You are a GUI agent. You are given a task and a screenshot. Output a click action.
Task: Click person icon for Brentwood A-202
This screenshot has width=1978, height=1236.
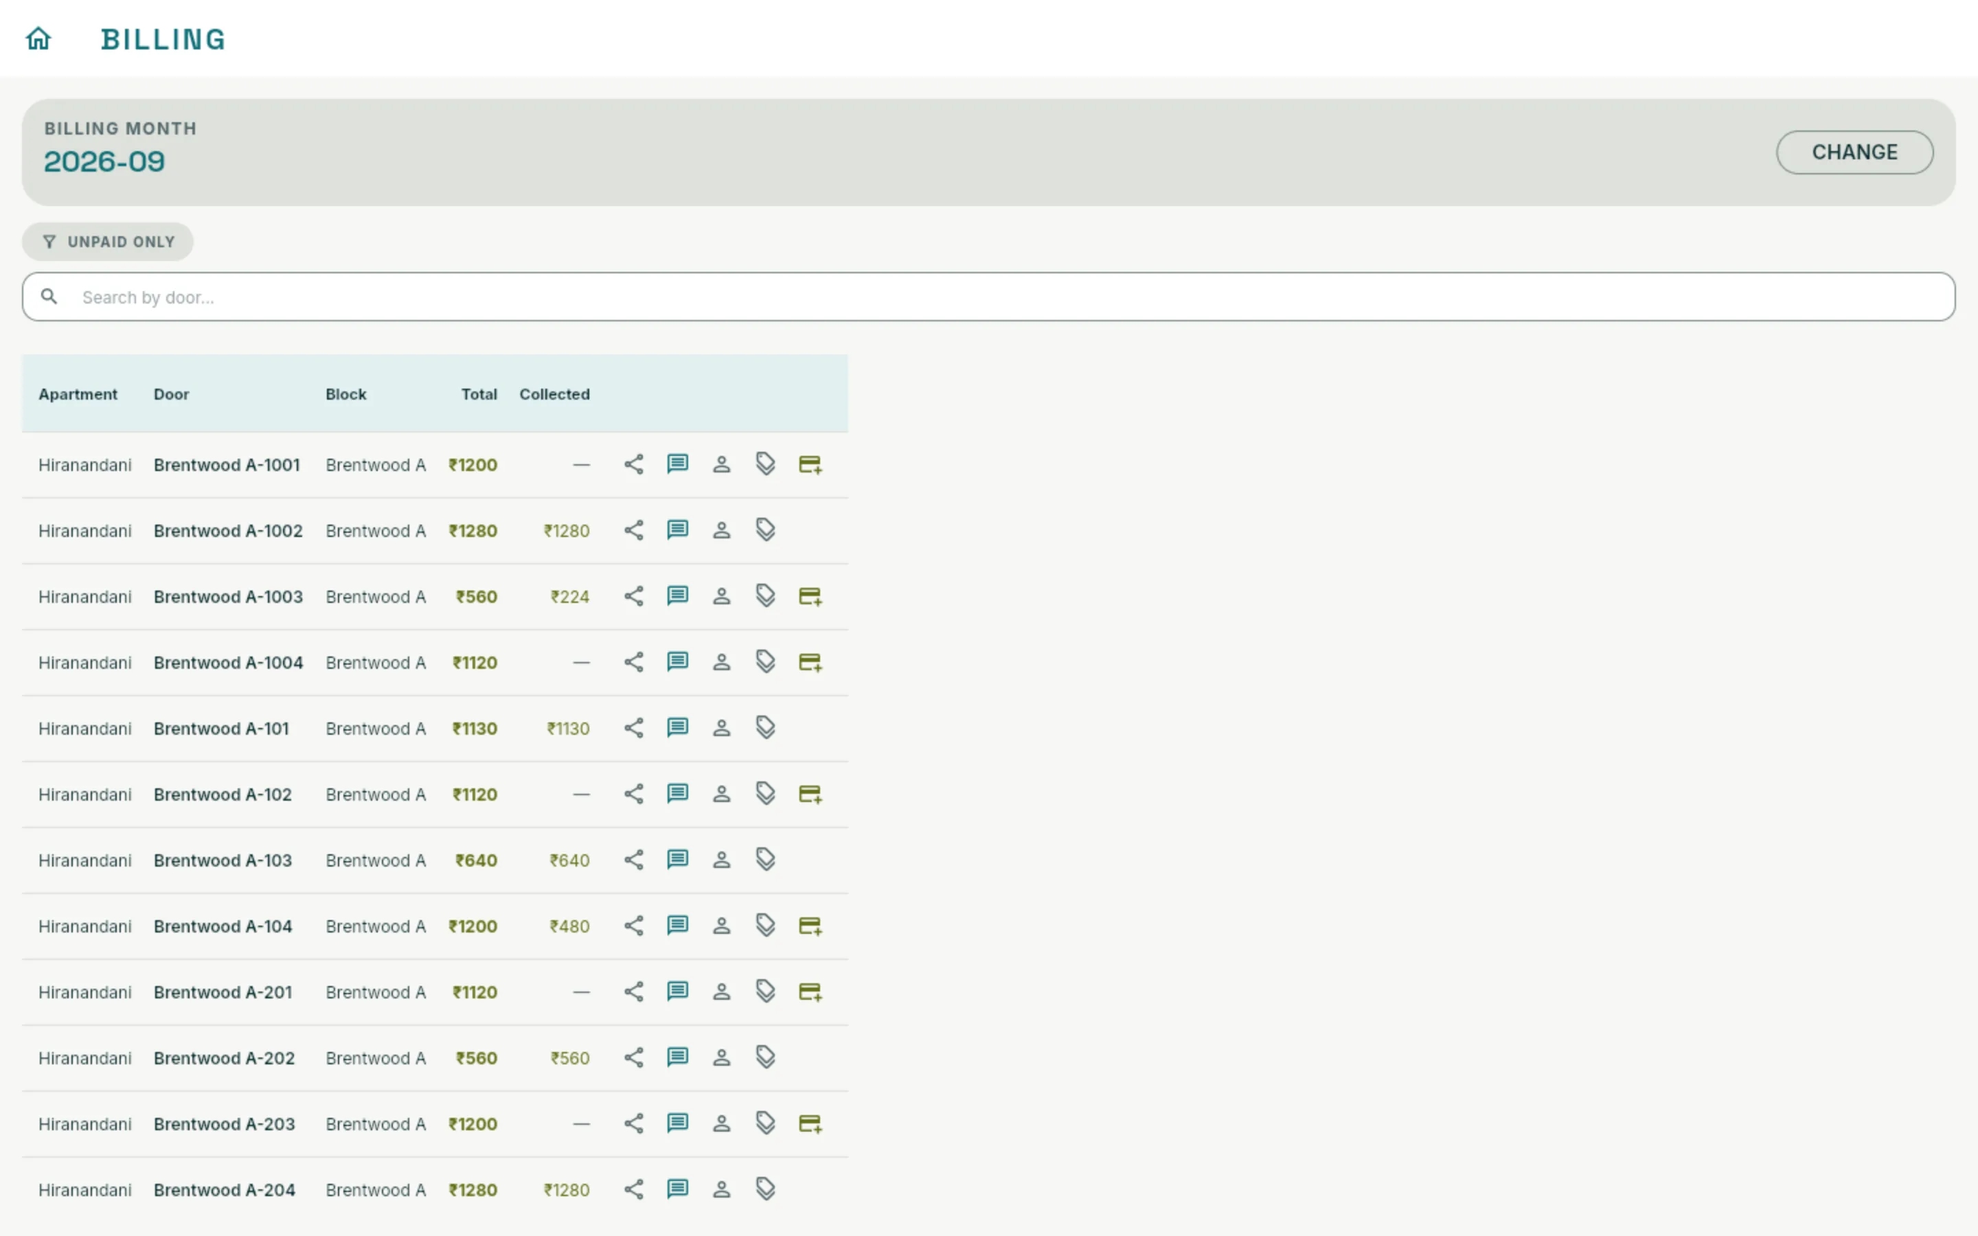pos(721,1057)
